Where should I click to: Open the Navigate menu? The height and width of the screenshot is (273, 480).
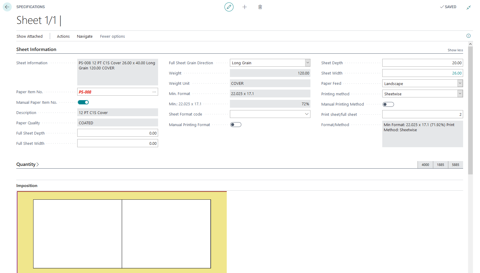(x=85, y=36)
